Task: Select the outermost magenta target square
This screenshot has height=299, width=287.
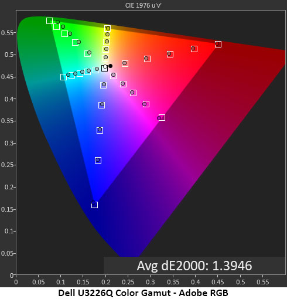Action: tap(162, 117)
